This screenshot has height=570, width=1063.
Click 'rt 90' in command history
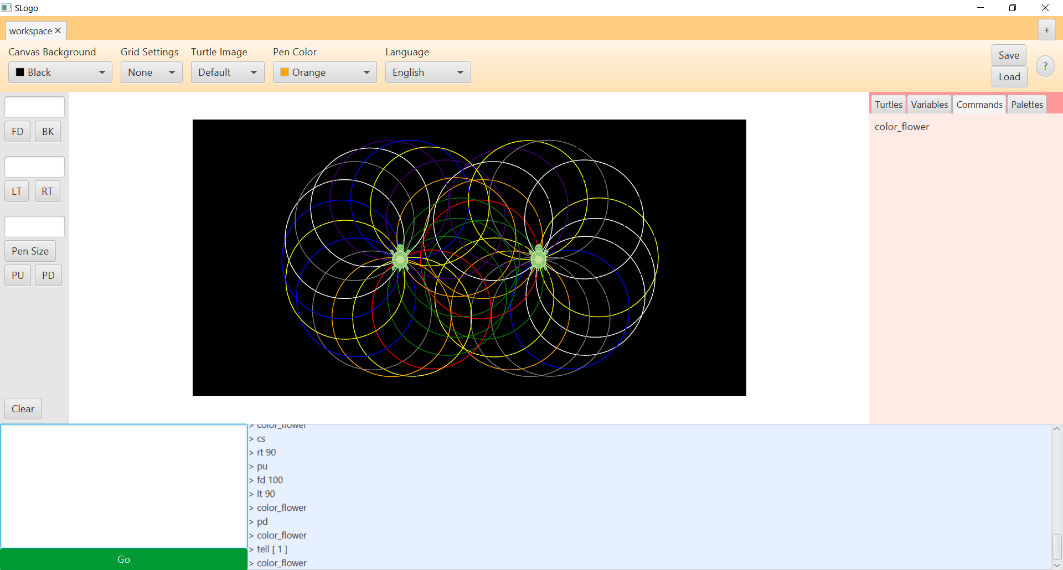tap(266, 453)
